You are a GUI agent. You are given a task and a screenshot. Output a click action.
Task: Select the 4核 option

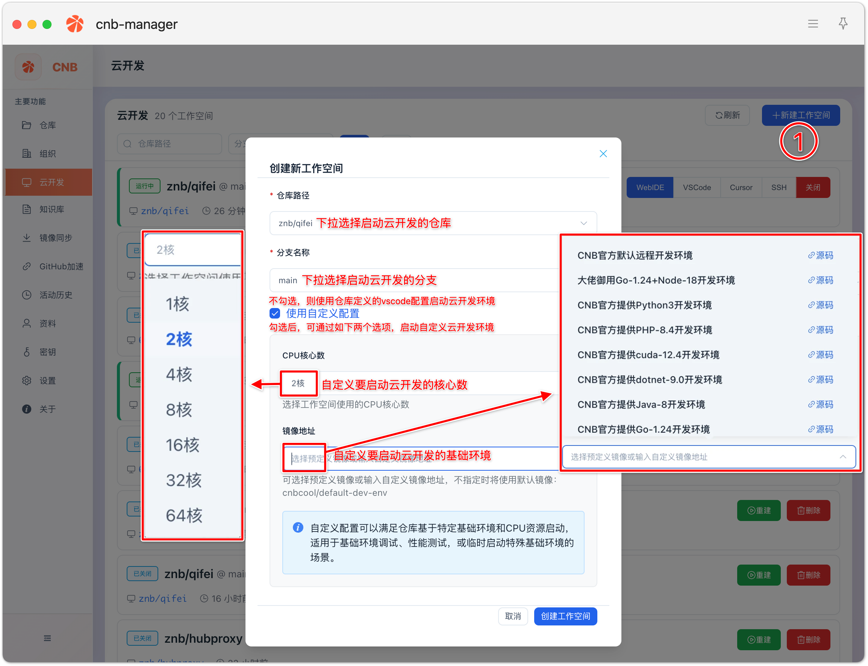pyautogui.click(x=193, y=375)
